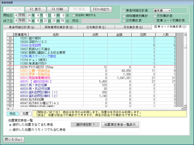Enable the 患者明細日計表 checkbox
This screenshot has width=194, height=145.
pyautogui.click(x=124, y=11)
